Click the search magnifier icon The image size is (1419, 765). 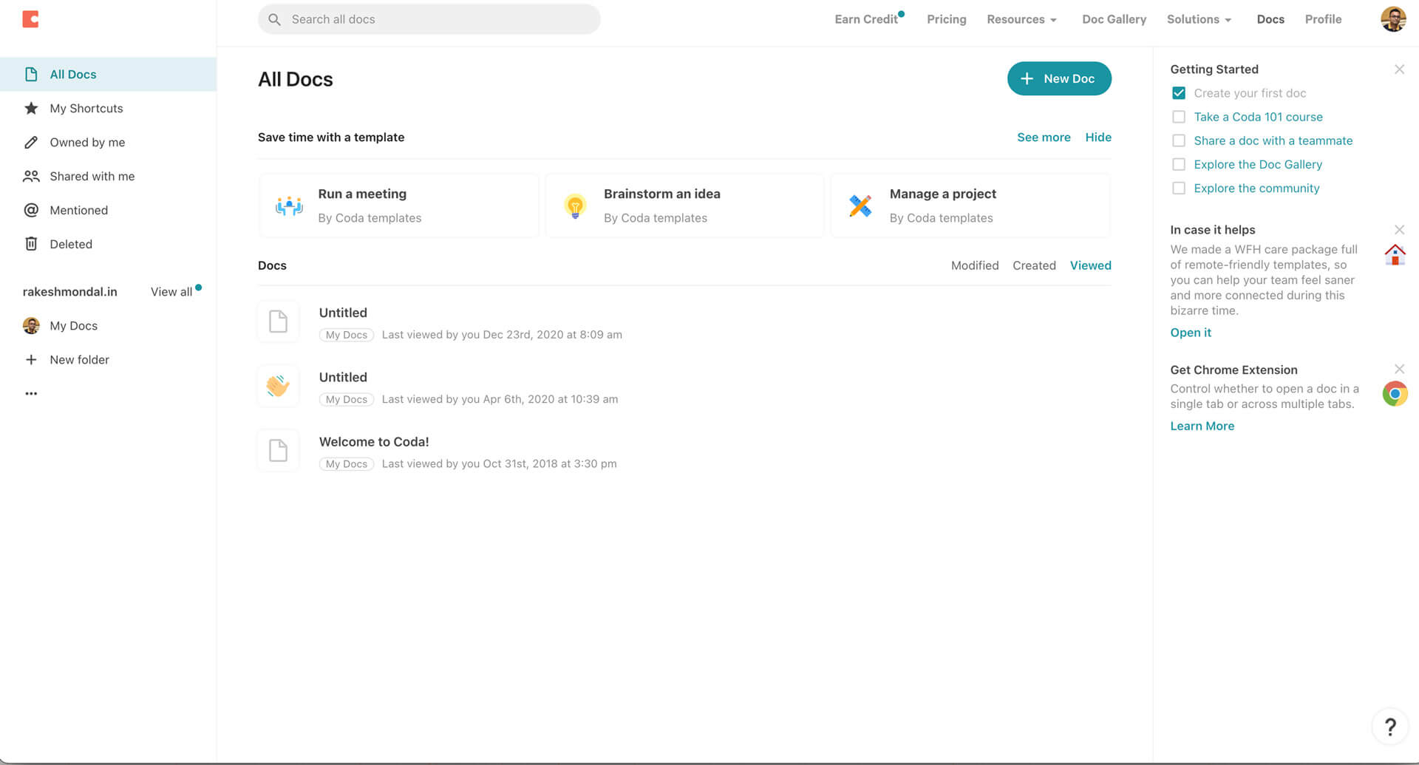[274, 19]
